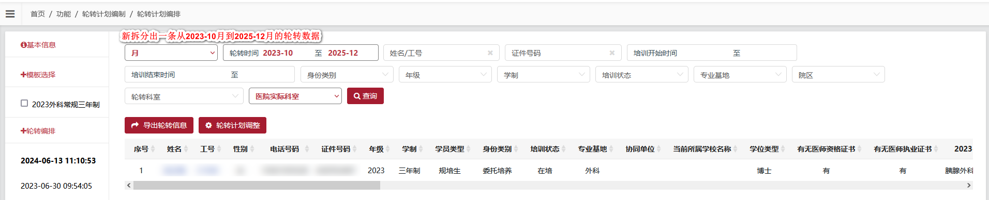Click the 规培生 cell in row 1
The width and height of the screenshot is (989, 200).
449,171
